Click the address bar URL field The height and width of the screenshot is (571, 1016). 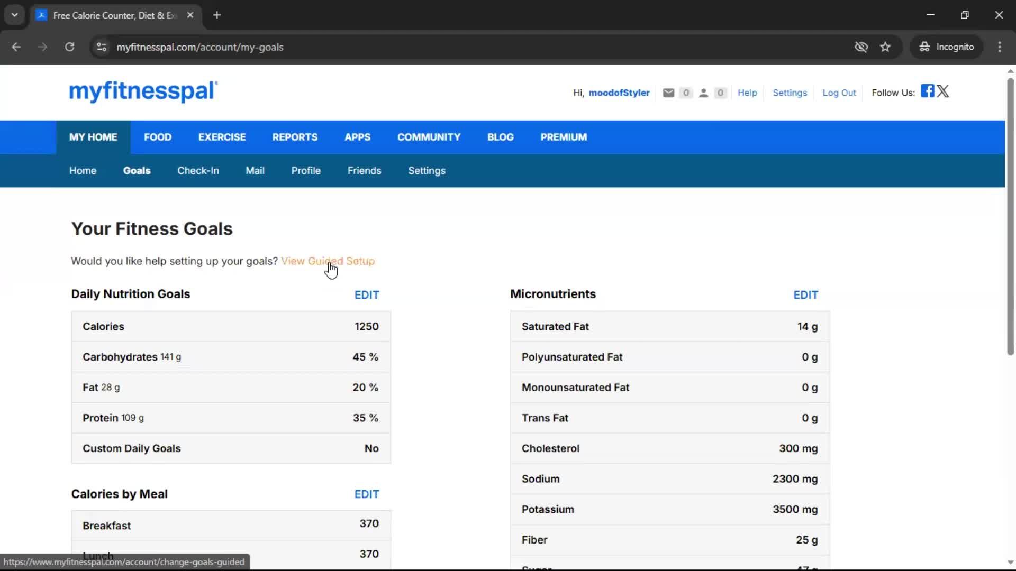[476, 47]
